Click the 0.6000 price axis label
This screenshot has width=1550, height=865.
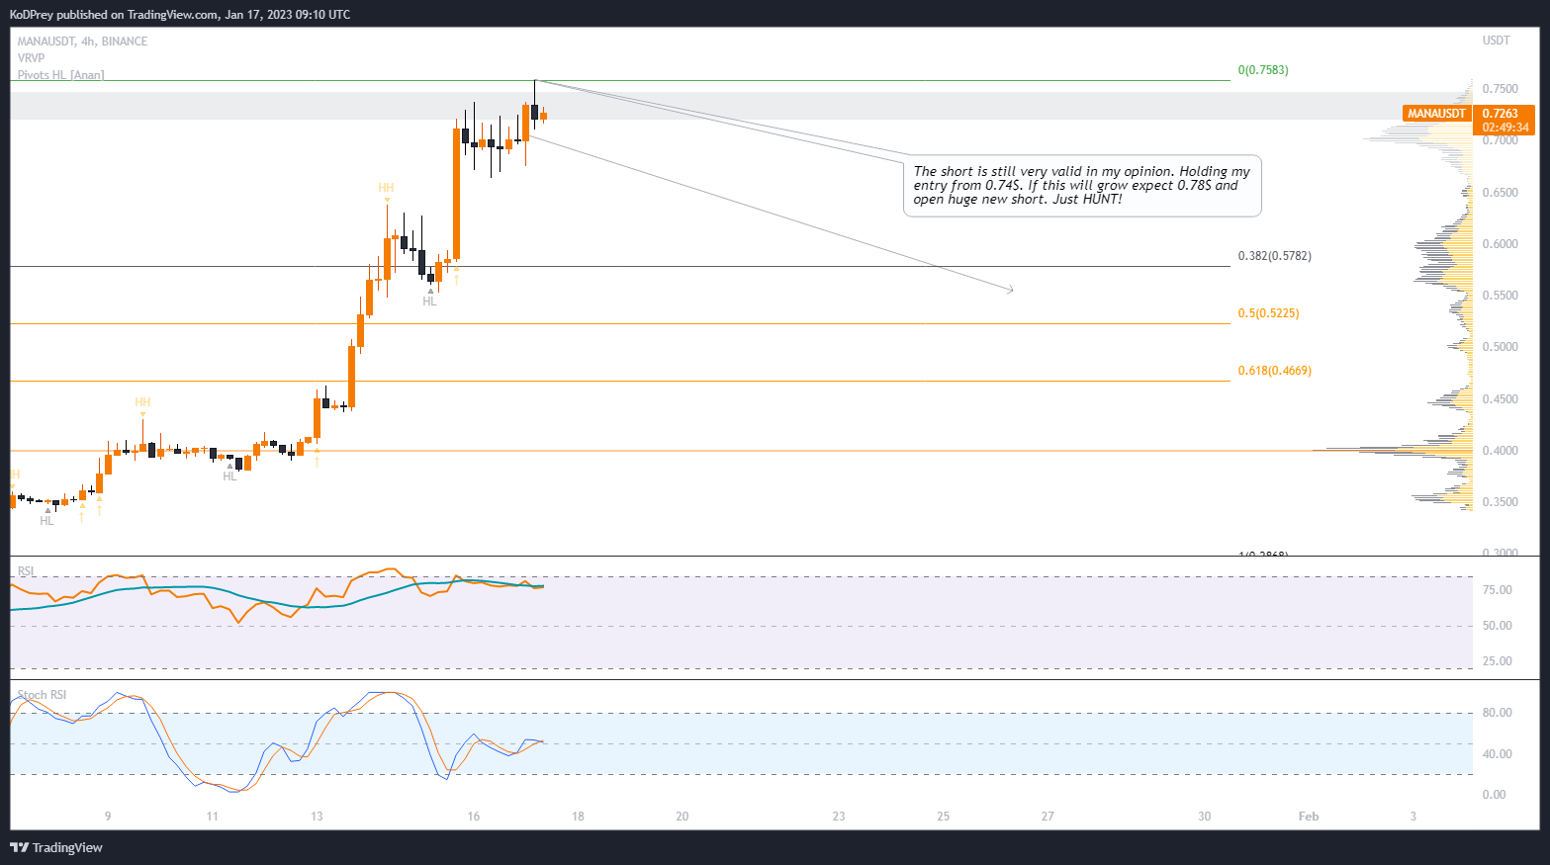pos(1500,244)
